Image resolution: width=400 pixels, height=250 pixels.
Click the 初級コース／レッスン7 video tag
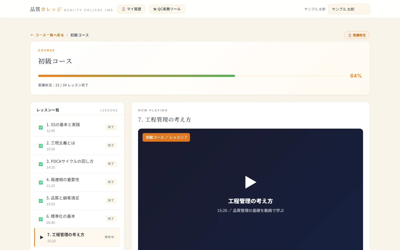tap(166, 137)
